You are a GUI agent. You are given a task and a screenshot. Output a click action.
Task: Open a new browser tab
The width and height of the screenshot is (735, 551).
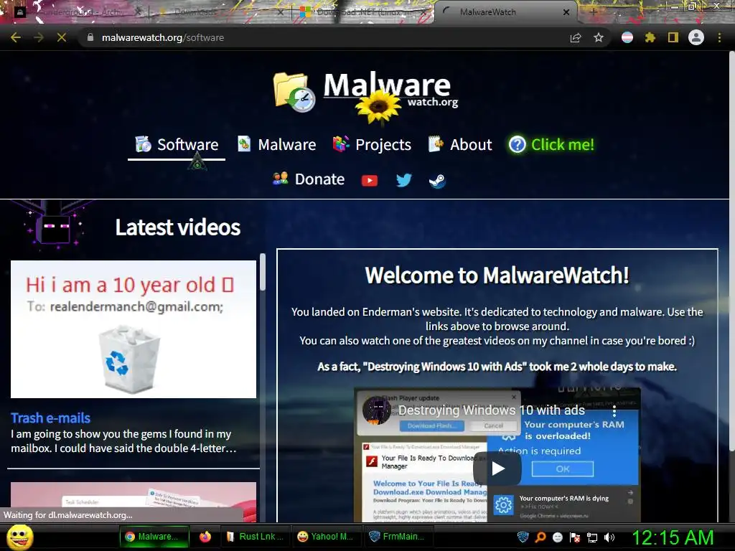[593, 12]
